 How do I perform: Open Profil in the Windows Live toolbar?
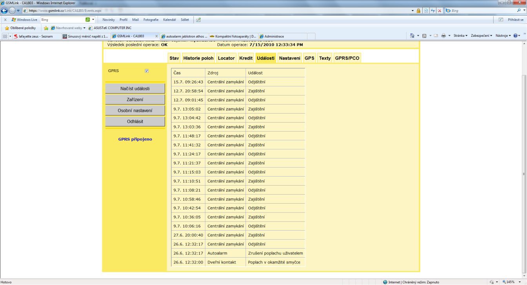124,20
